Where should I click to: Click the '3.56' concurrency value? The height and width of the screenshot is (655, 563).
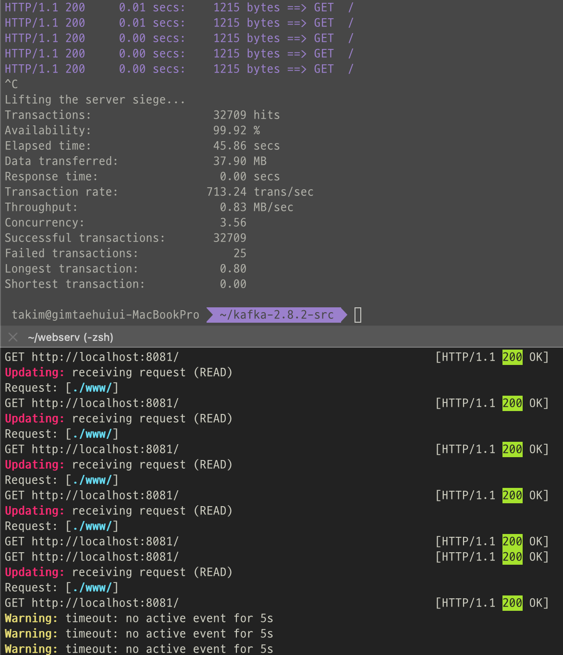[x=233, y=223]
